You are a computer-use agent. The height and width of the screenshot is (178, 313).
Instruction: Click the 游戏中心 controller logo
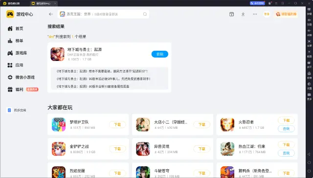tap(10, 14)
